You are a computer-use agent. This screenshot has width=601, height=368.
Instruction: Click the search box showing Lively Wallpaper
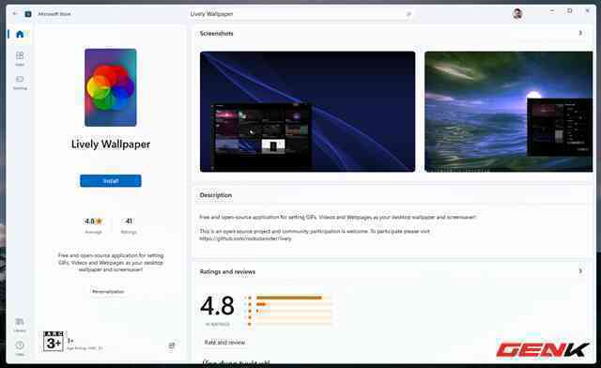tap(300, 14)
